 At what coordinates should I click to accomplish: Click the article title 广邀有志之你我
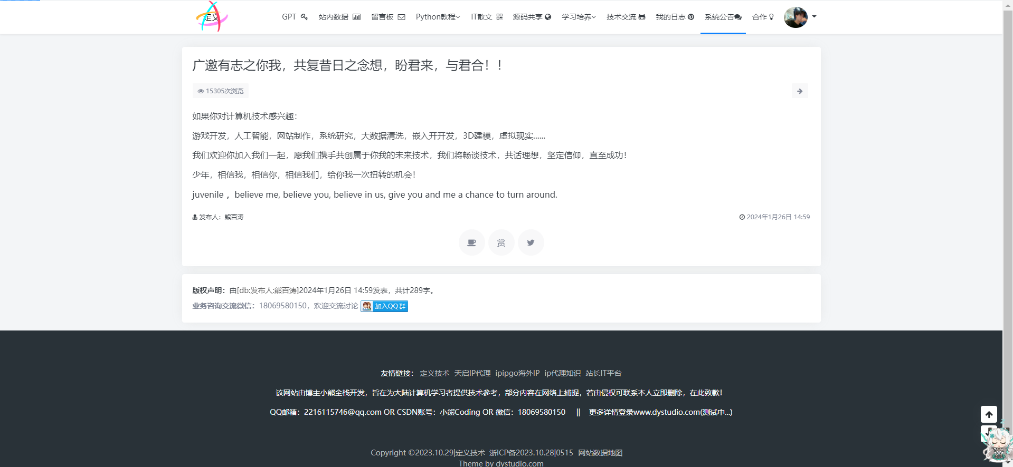click(348, 65)
